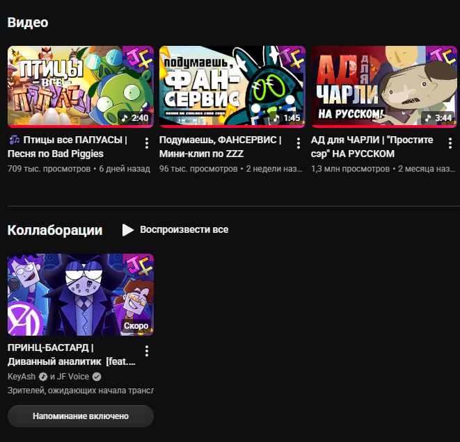Click JF Voice verified checkmark icon
Image resolution: width=460 pixels, height=442 pixels.
click(x=97, y=377)
